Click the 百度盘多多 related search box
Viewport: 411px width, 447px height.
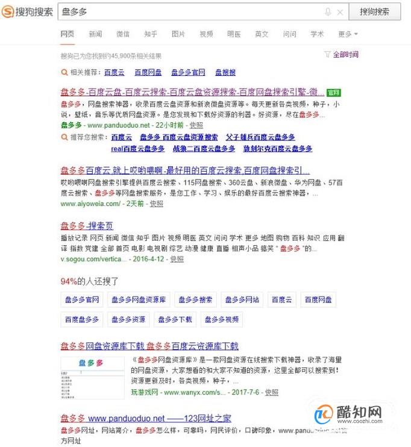coord(82,319)
